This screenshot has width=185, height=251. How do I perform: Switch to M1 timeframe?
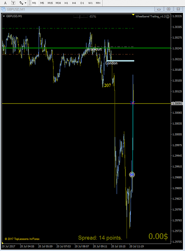pyautogui.click(x=34, y=3)
